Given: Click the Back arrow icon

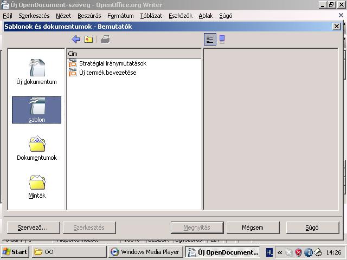Looking at the screenshot, I should [76, 40].
